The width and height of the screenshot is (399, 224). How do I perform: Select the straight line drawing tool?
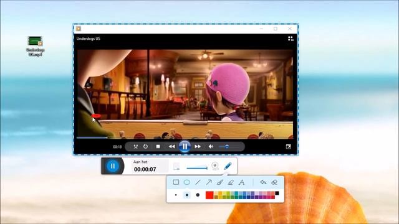198,182
